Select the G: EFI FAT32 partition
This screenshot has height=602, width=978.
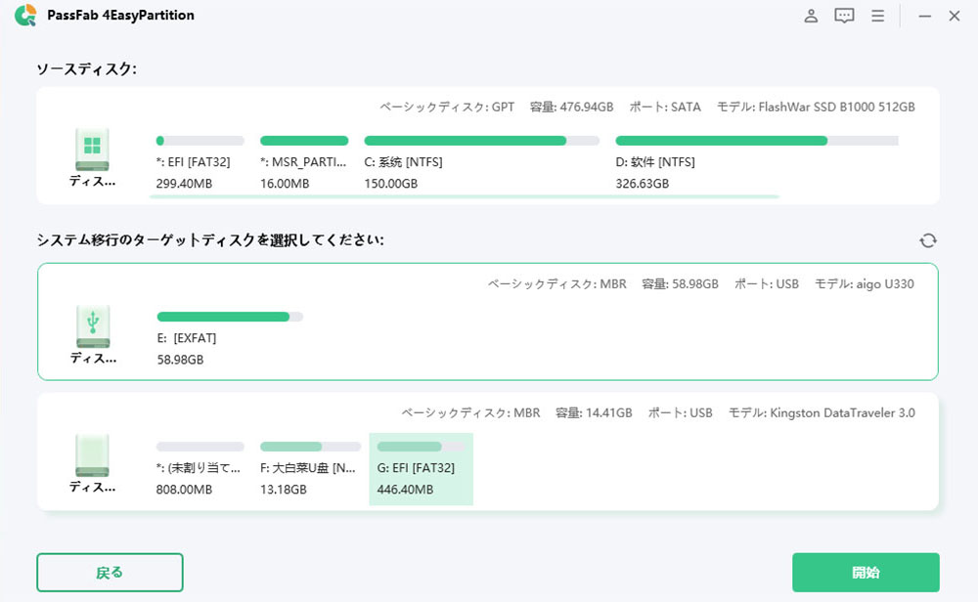pyautogui.click(x=421, y=469)
